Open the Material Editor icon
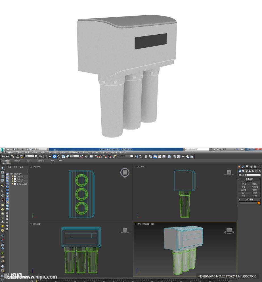Screen dimensions: 262x282 [x=169, y=156]
